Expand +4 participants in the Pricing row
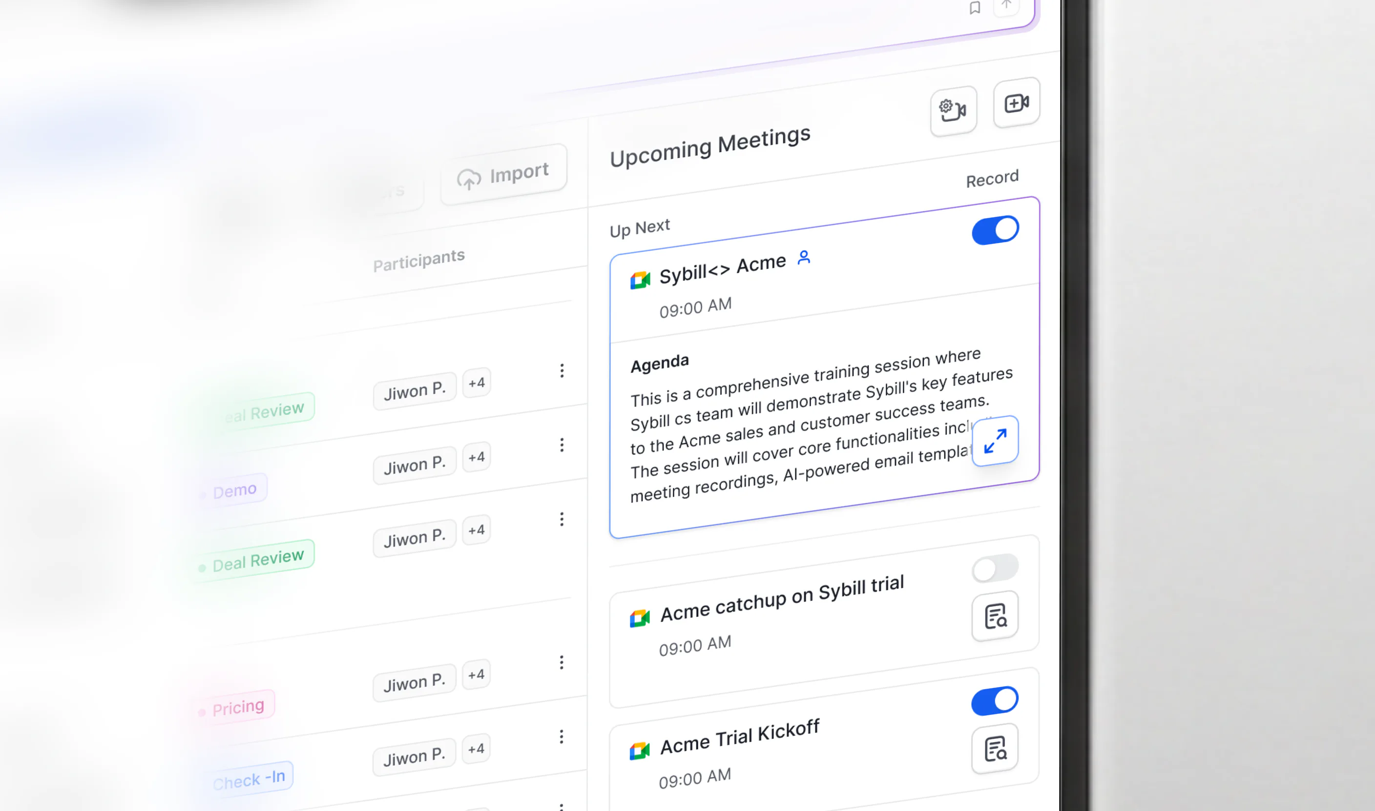This screenshot has height=811, width=1375. 476,675
